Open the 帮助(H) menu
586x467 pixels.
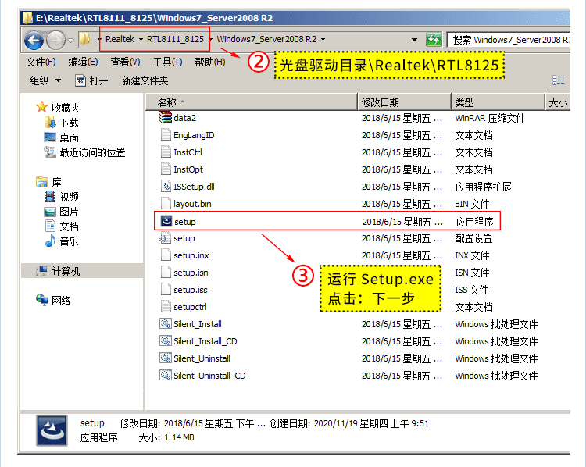click(x=210, y=62)
